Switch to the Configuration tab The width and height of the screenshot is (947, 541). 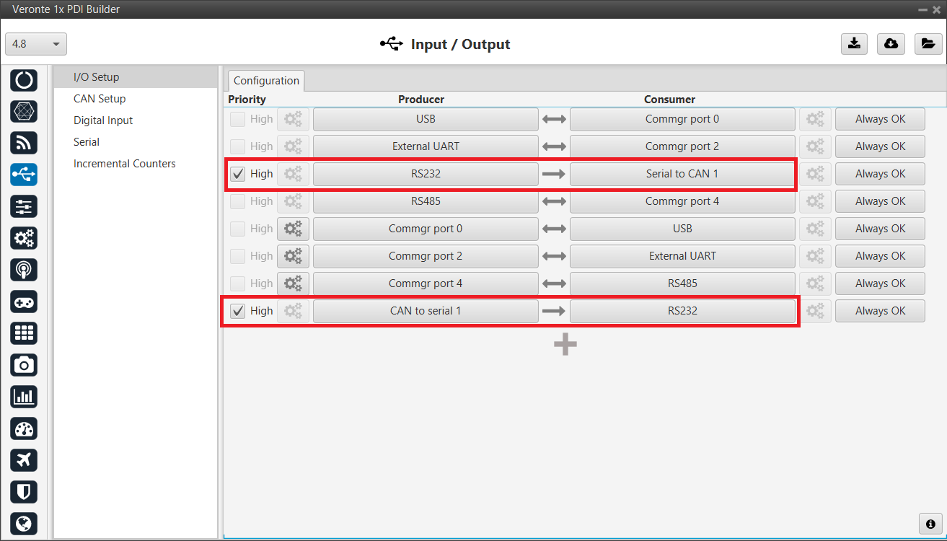pyautogui.click(x=266, y=81)
